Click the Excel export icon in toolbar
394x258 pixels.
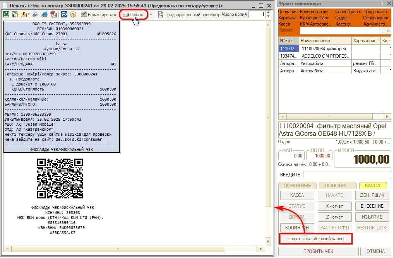[x=6, y=15]
